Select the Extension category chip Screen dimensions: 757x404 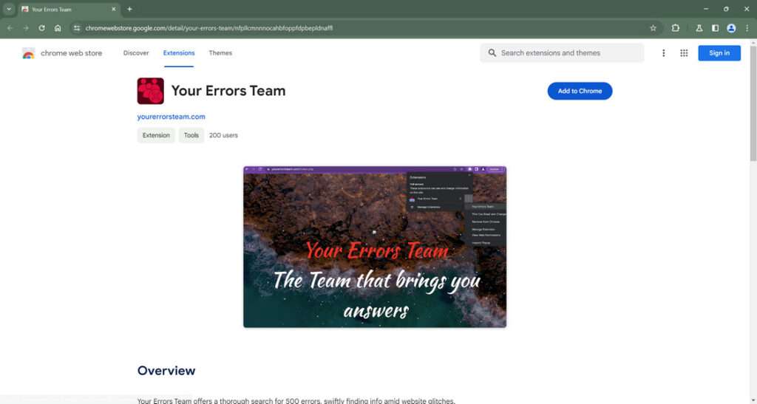(x=156, y=135)
